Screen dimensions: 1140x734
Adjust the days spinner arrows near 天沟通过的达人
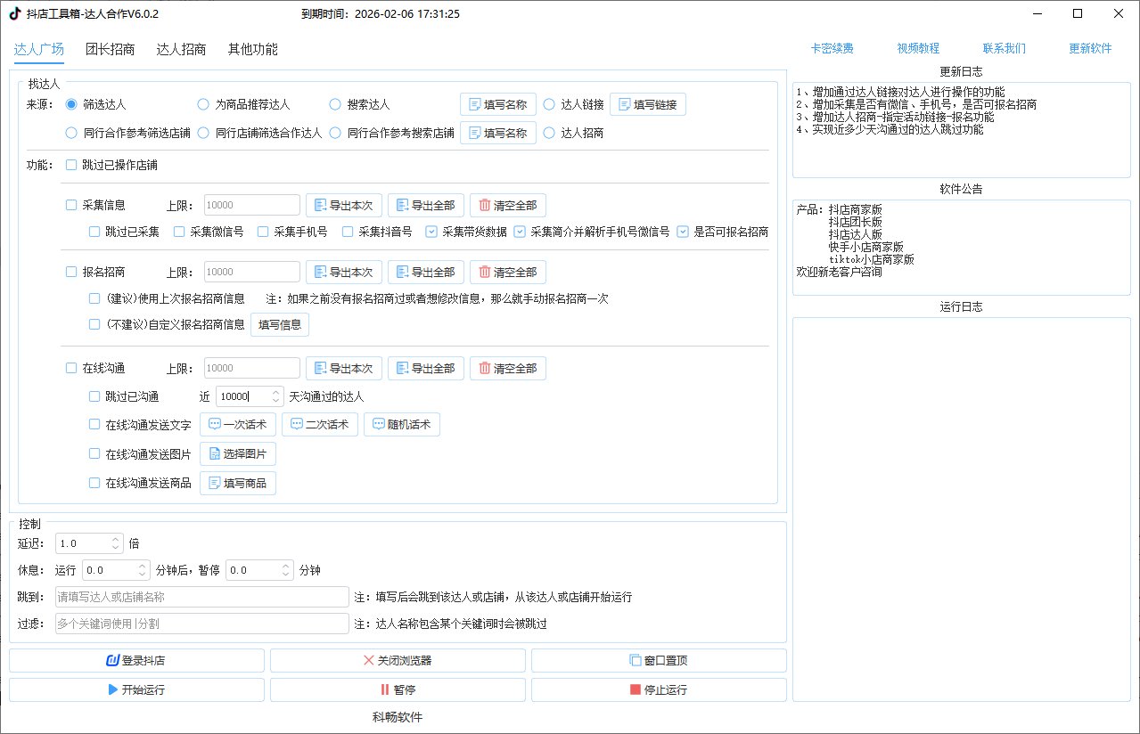(x=275, y=396)
